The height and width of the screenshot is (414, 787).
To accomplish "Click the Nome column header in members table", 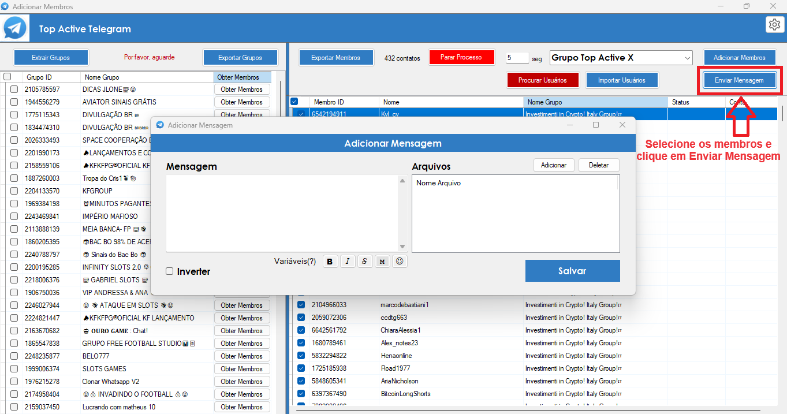I will tap(451, 102).
